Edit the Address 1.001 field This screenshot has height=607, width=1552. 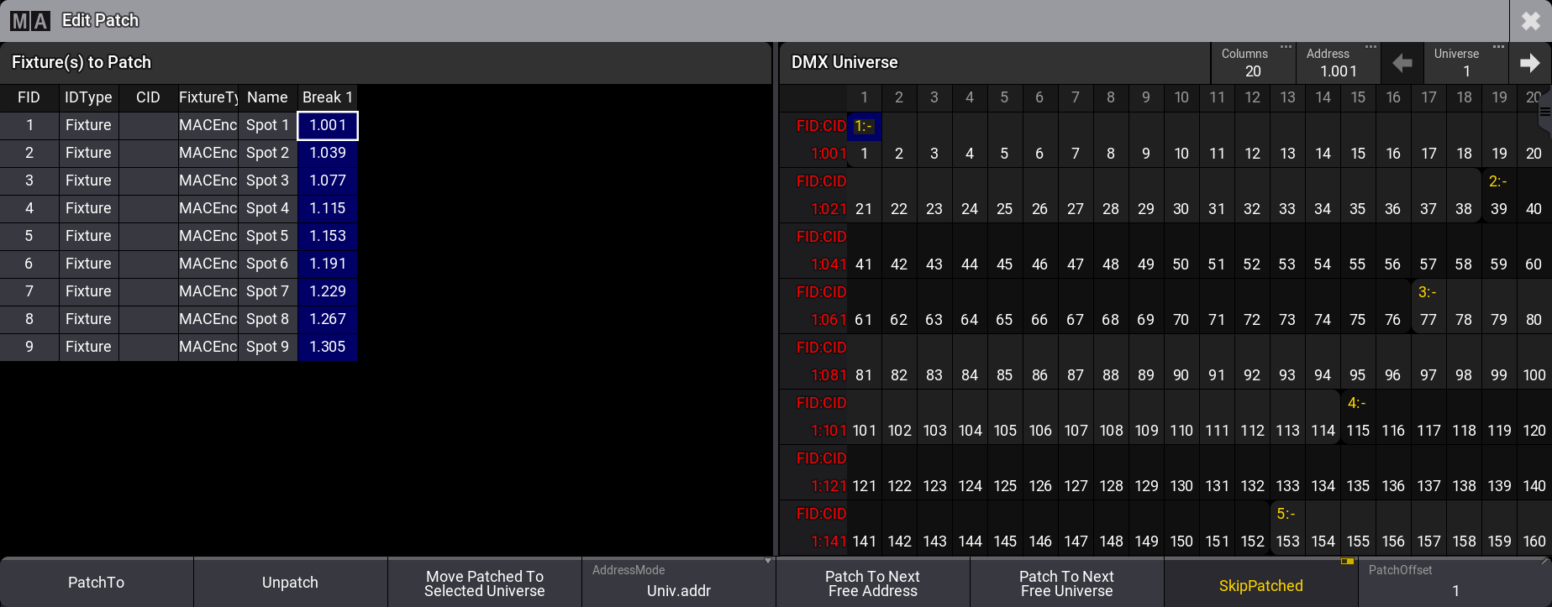tap(1338, 63)
